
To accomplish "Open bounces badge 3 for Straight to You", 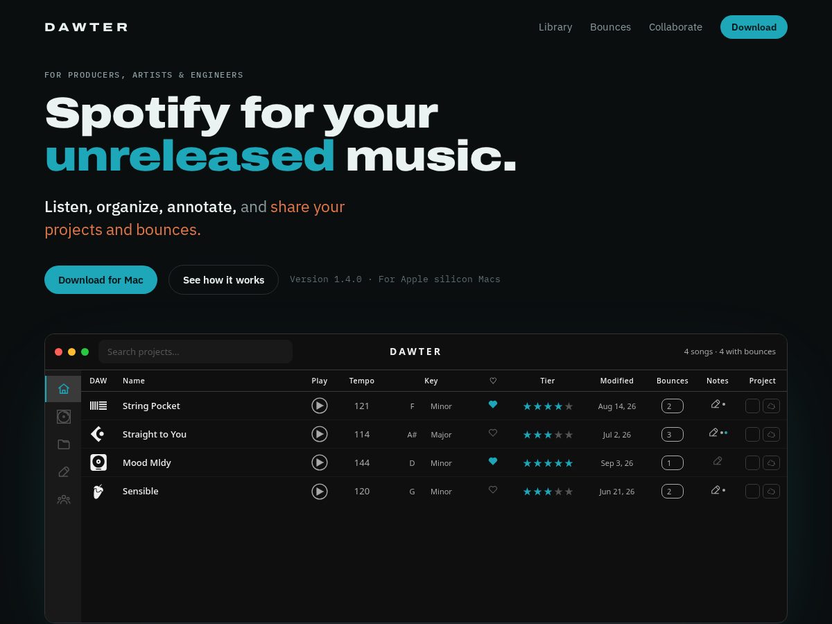I will tap(673, 434).
